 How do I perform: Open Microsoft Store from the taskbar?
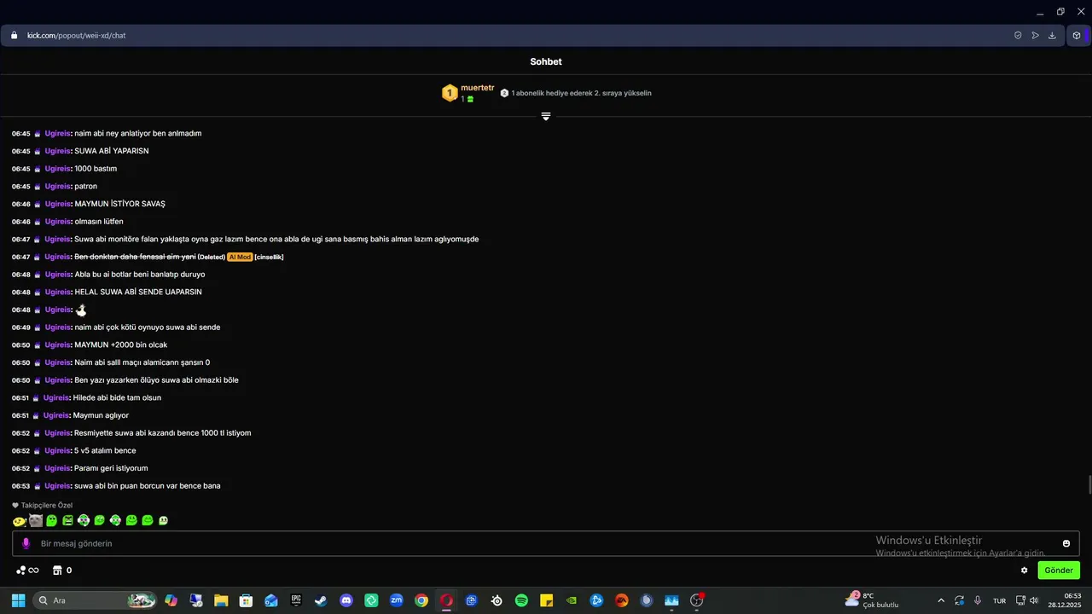(x=246, y=600)
